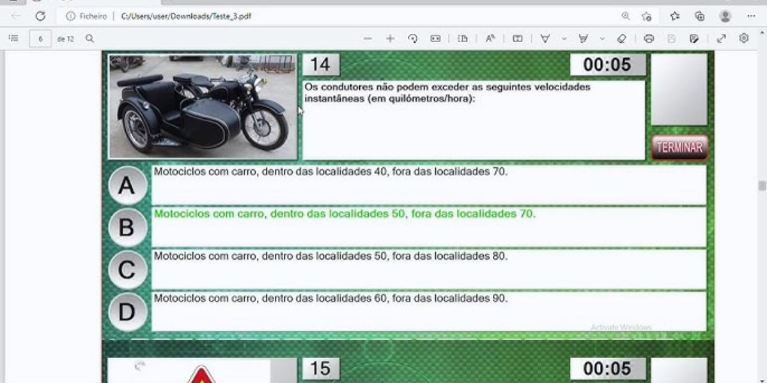
Task: Open the PDF table of contents sidebar
Action: click(13, 38)
